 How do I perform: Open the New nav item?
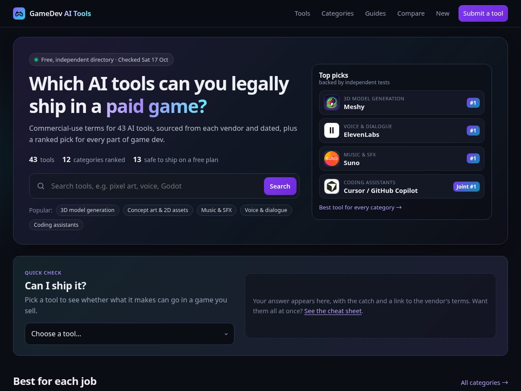point(442,13)
